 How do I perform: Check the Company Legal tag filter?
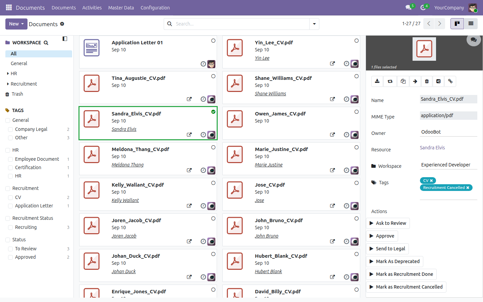click(x=10, y=129)
